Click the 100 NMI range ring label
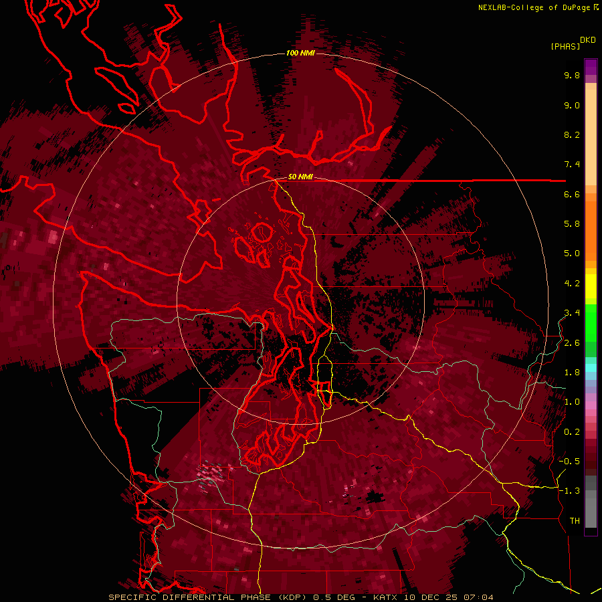This screenshot has width=602, height=602. point(300,53)
